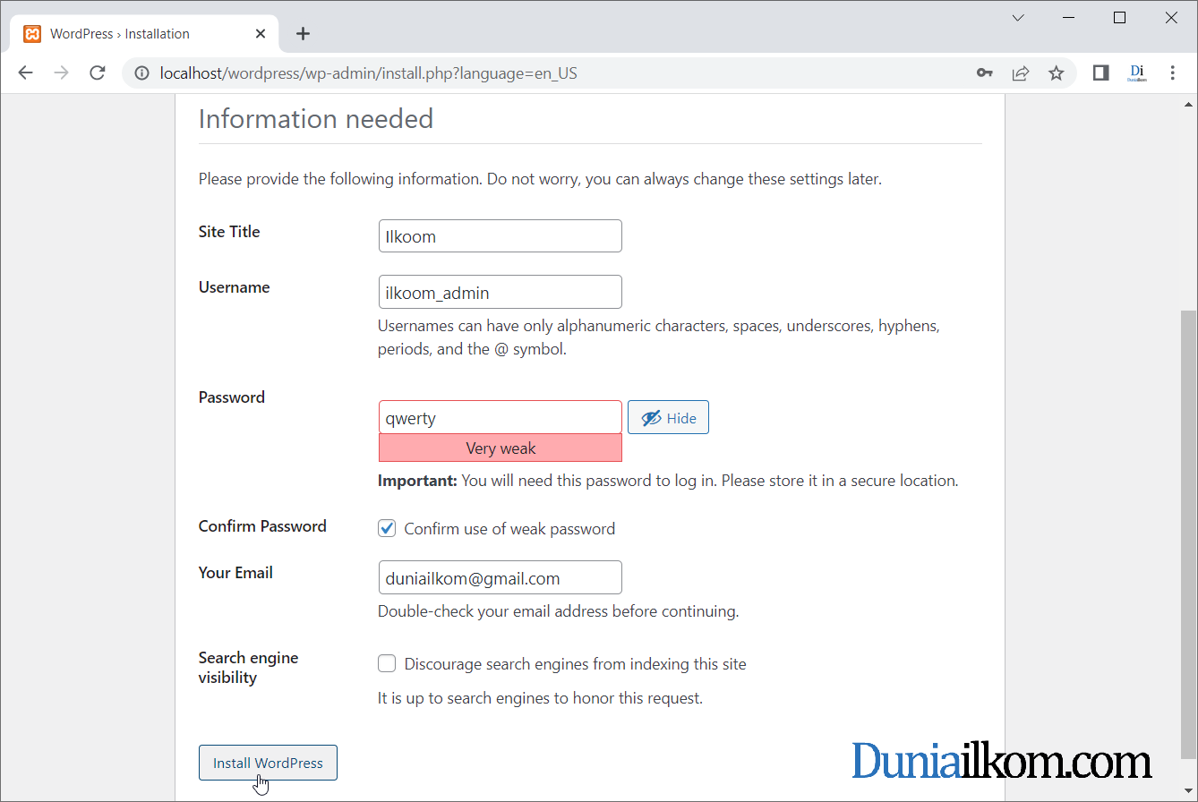This screenshot has width=1198, height=802.
Task: Click the Site Title label
Action: [x=229, y=232]
